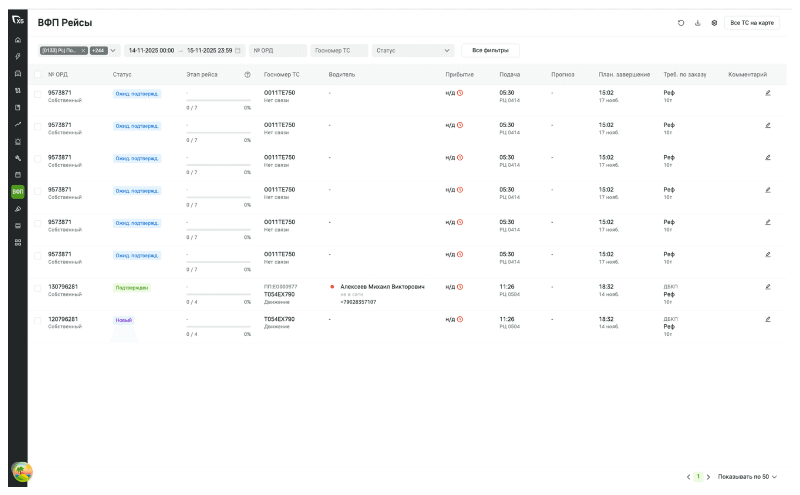Expand the РЦ selection chevron
Viewport: 800px width, 495px height.
113,50
